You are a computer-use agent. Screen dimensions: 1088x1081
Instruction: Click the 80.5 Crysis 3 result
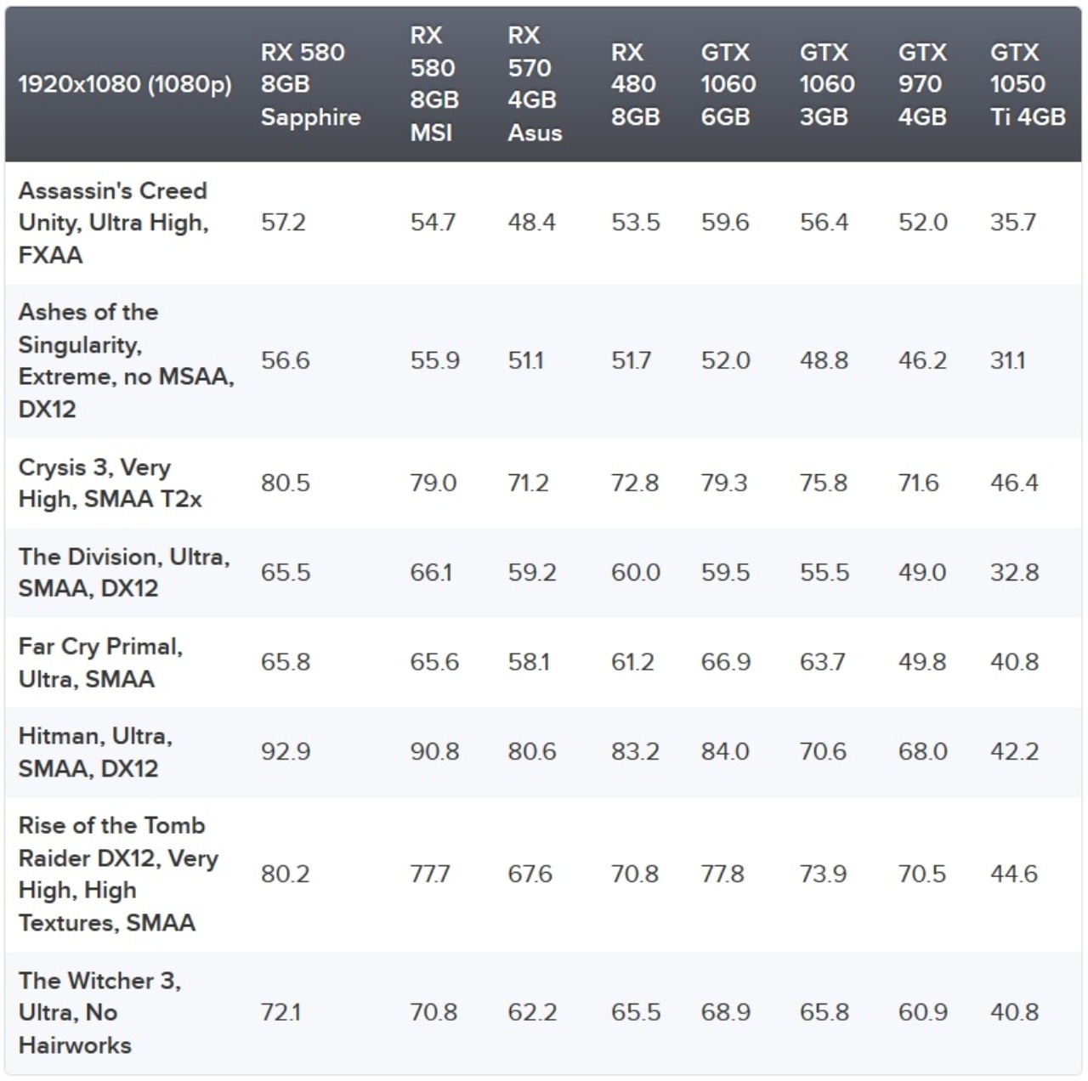coord(286,483)
